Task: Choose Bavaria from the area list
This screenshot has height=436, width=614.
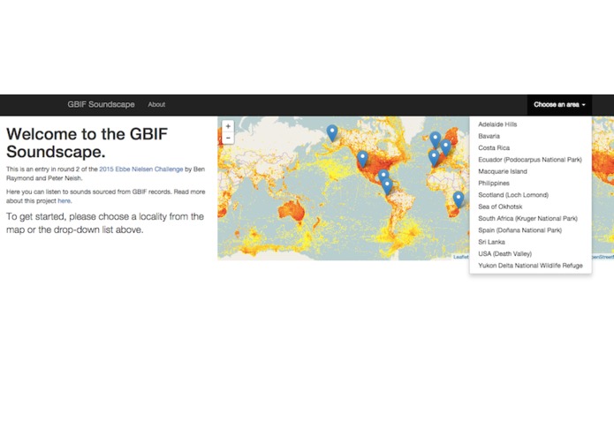Action: click(531, 136)
